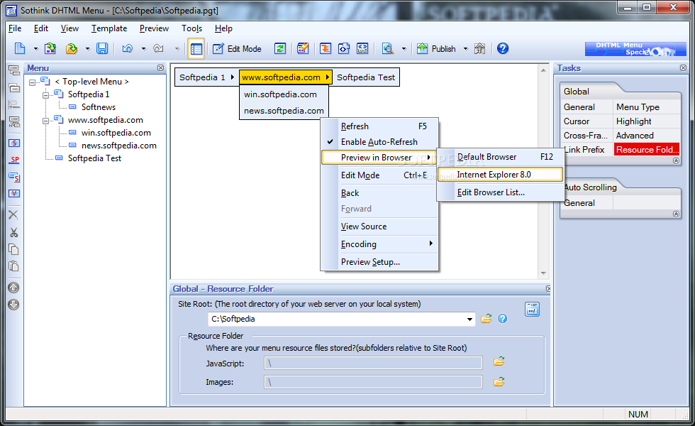The height and width of the screenshot is (426, 695).
Task: Open dropdown arrow next to Publish
Action: (x=465, y=49)
